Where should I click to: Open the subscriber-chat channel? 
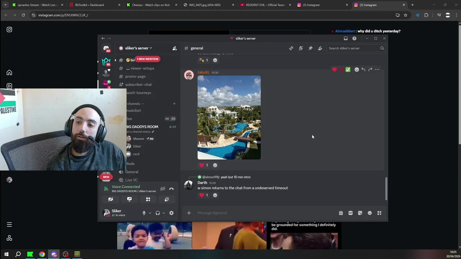click(138, 85)
